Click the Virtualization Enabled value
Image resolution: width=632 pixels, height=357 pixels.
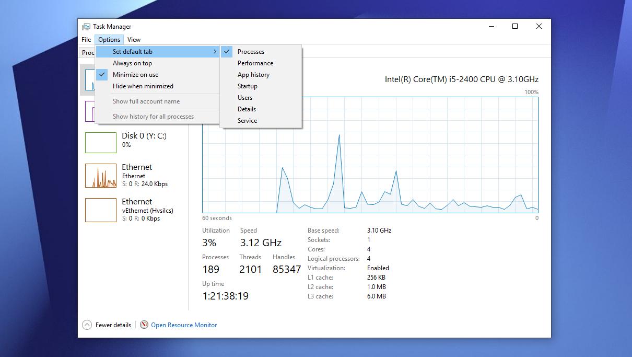(378, 268)
